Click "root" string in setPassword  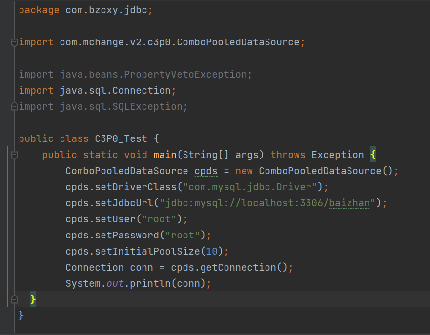183,236
